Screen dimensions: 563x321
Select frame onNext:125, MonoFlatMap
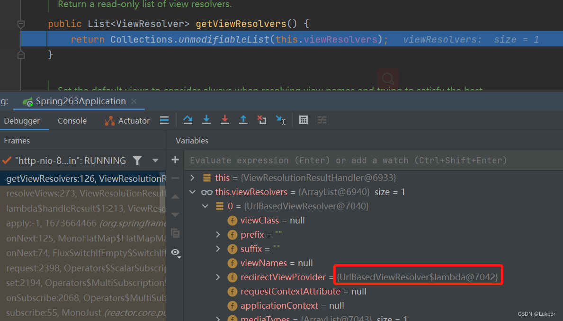pos(83,238)
